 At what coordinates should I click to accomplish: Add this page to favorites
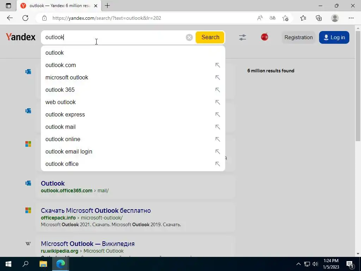click(285, 18)
